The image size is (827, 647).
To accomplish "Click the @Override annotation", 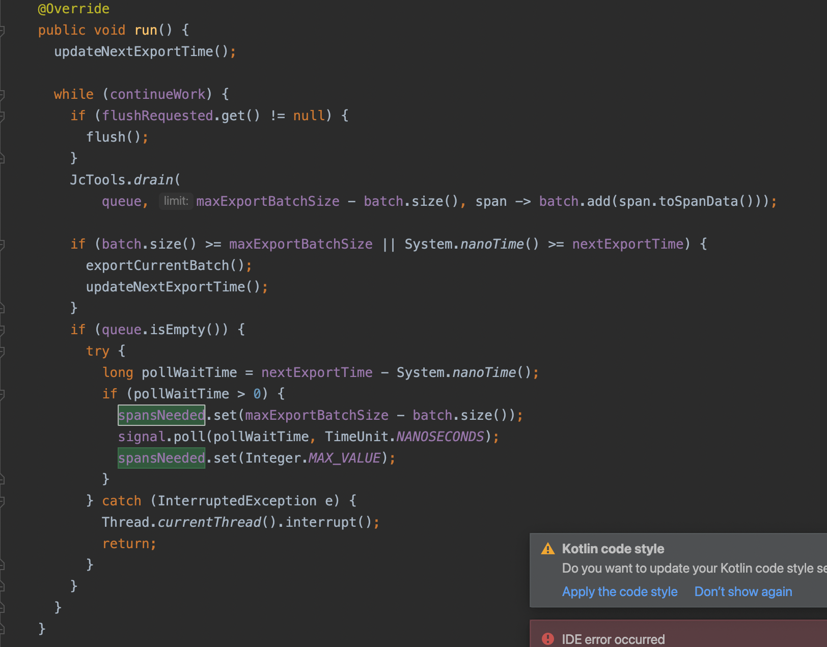I will pos(74,9).
